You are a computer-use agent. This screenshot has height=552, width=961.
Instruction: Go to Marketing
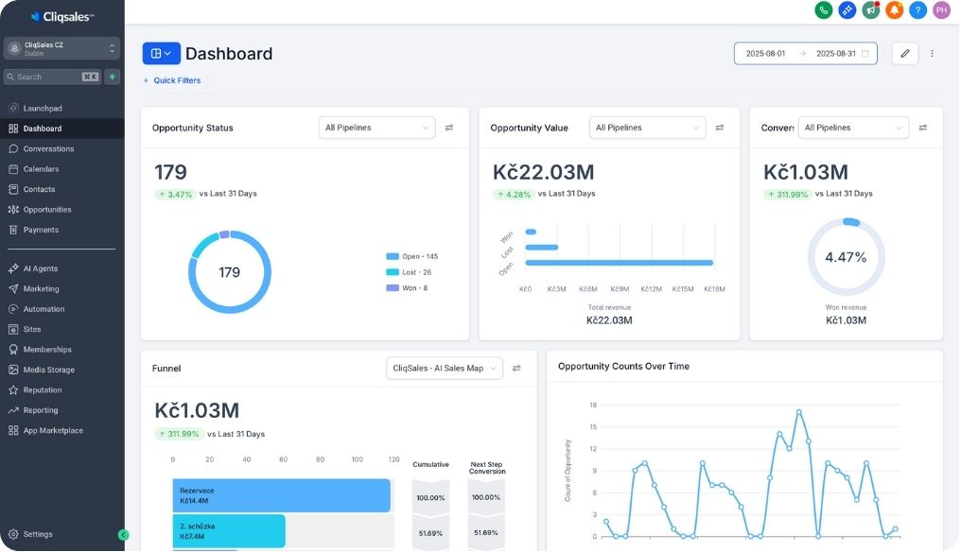click(x=61, y=288)
